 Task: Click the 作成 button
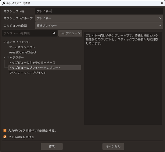coord(52,146)
